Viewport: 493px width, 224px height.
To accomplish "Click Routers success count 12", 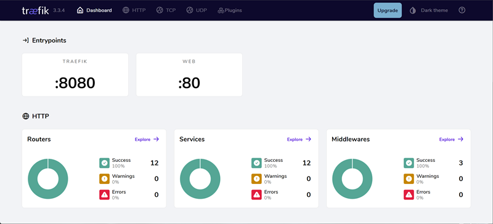I will (x=155, y=163).
